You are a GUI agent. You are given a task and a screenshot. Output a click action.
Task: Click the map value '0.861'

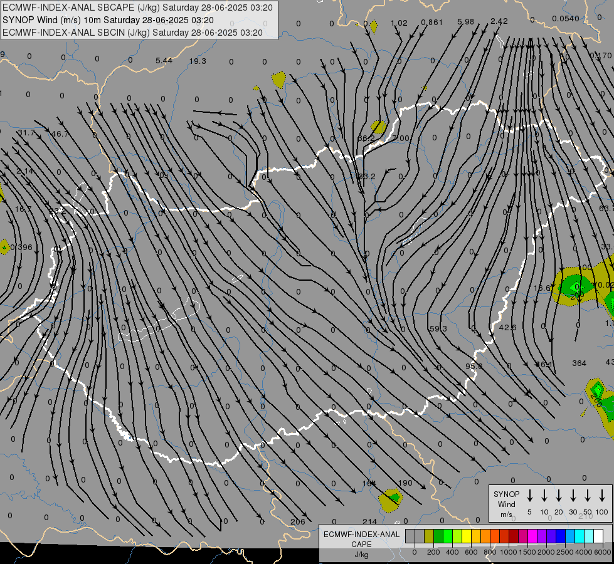[432, 23]
